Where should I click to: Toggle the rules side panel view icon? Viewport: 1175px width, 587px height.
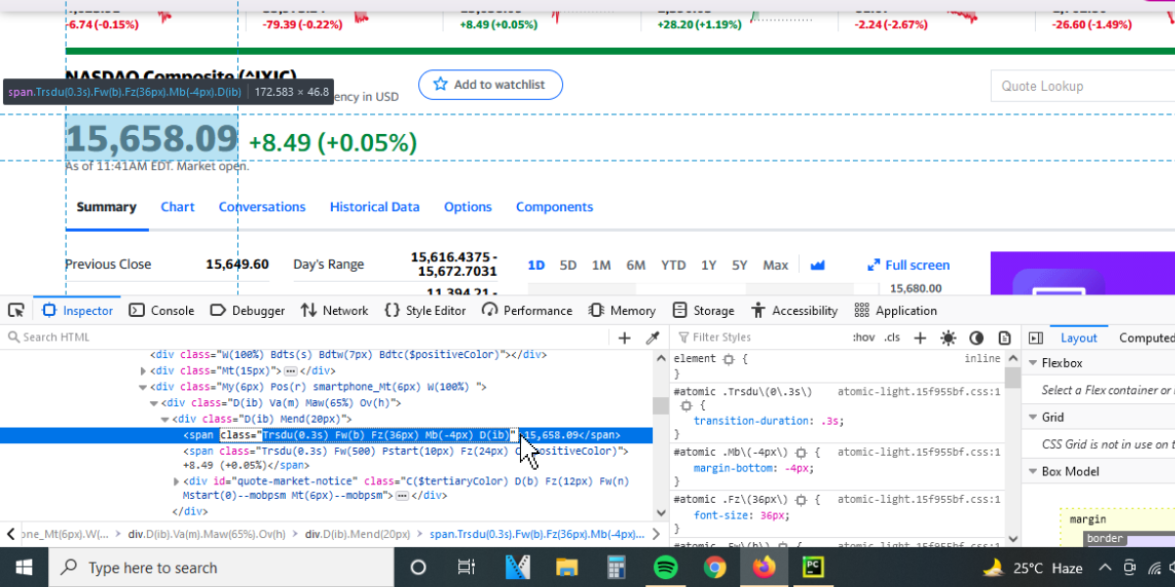[x=1035, y=338]
